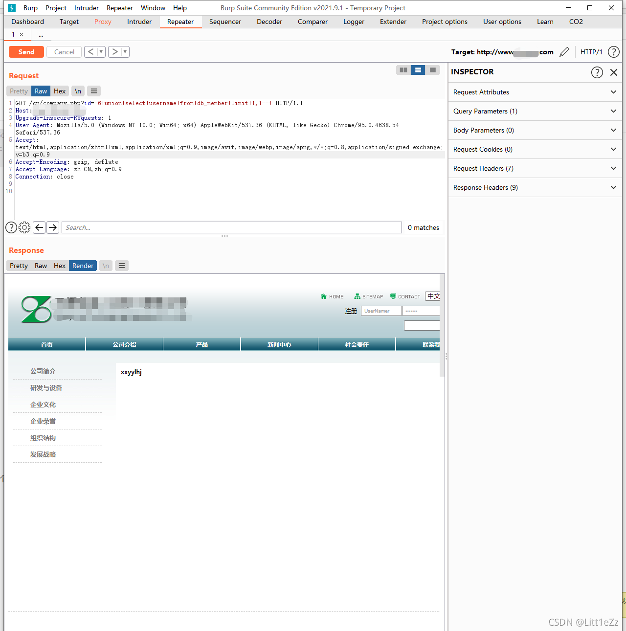Click HOME icon link in rendered page
Viewport: 626px width, 631px height.
[332, 296]
